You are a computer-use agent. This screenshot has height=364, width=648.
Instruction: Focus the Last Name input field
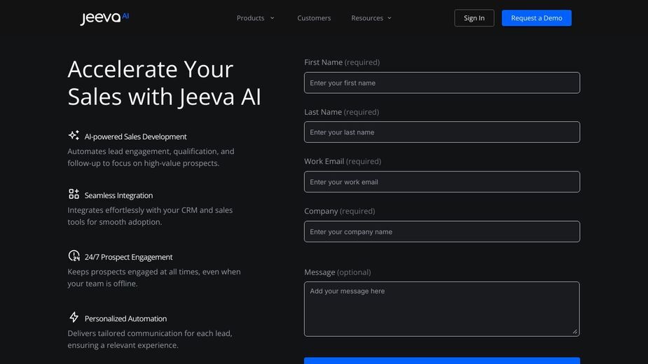tap(442, 132)
